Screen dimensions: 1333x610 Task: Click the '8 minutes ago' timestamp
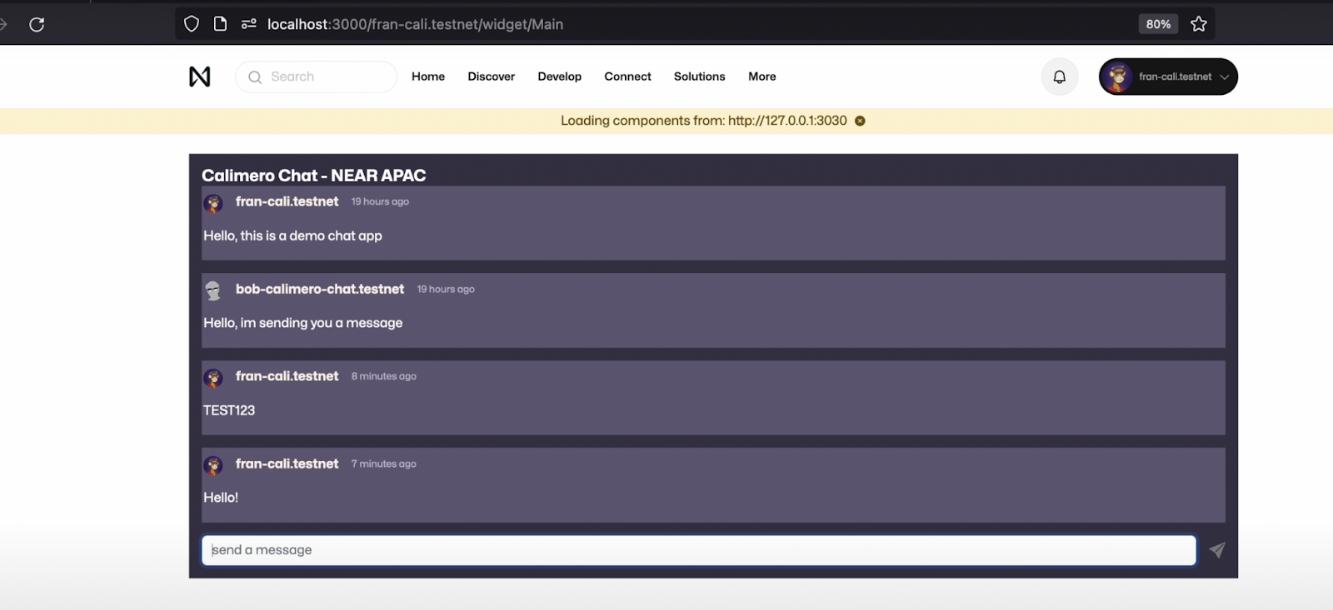coord(383,376)
